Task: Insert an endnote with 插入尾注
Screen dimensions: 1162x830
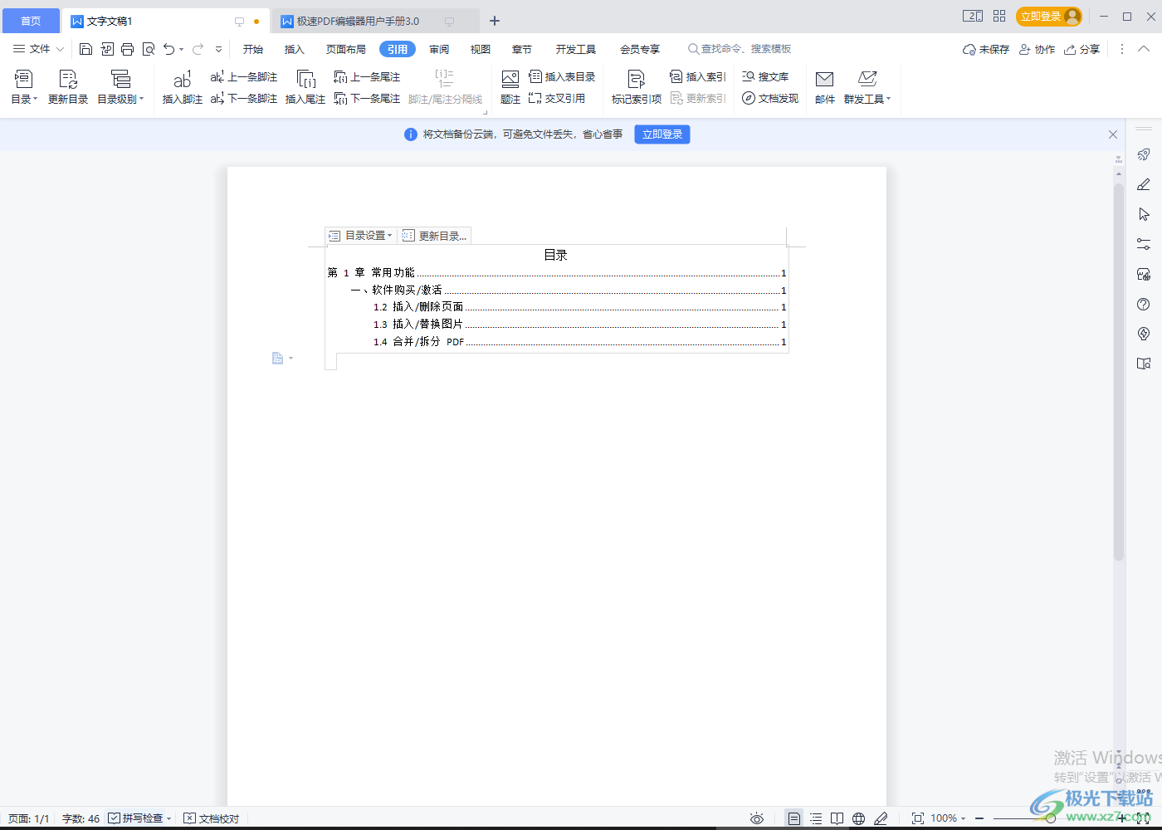Action: (305, 87)
